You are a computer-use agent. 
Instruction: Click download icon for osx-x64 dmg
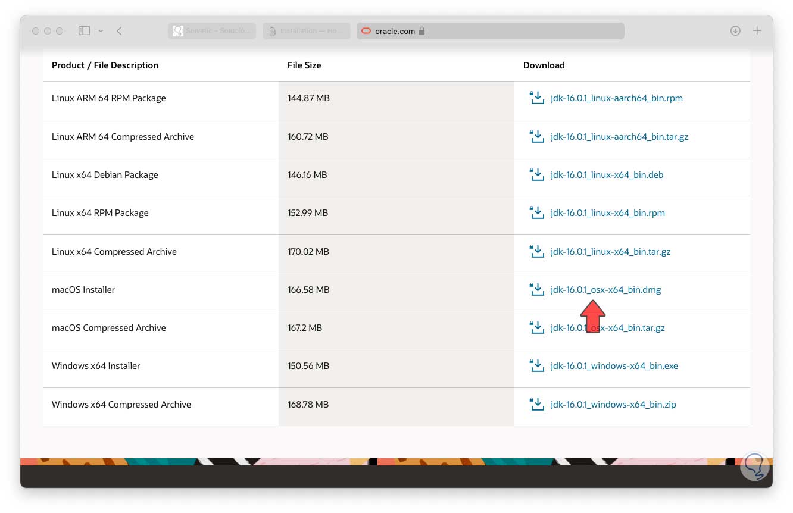[x=537, y=289]
